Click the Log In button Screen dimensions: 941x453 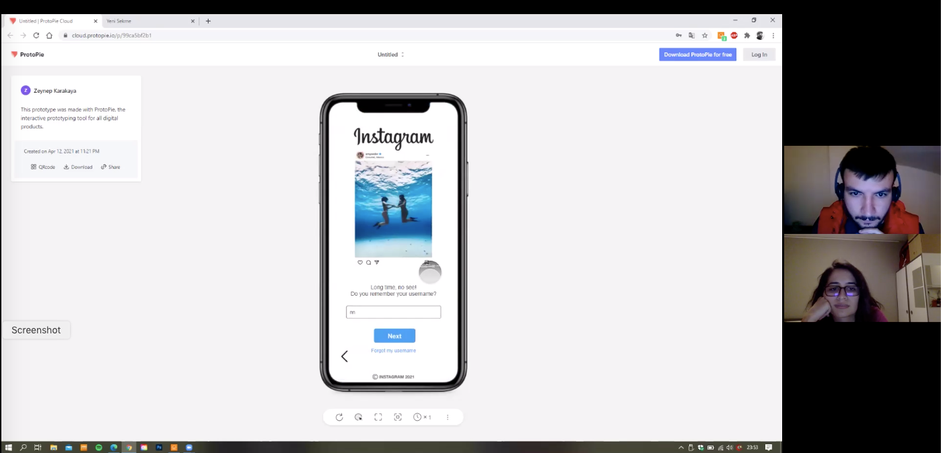pos(759,54)
